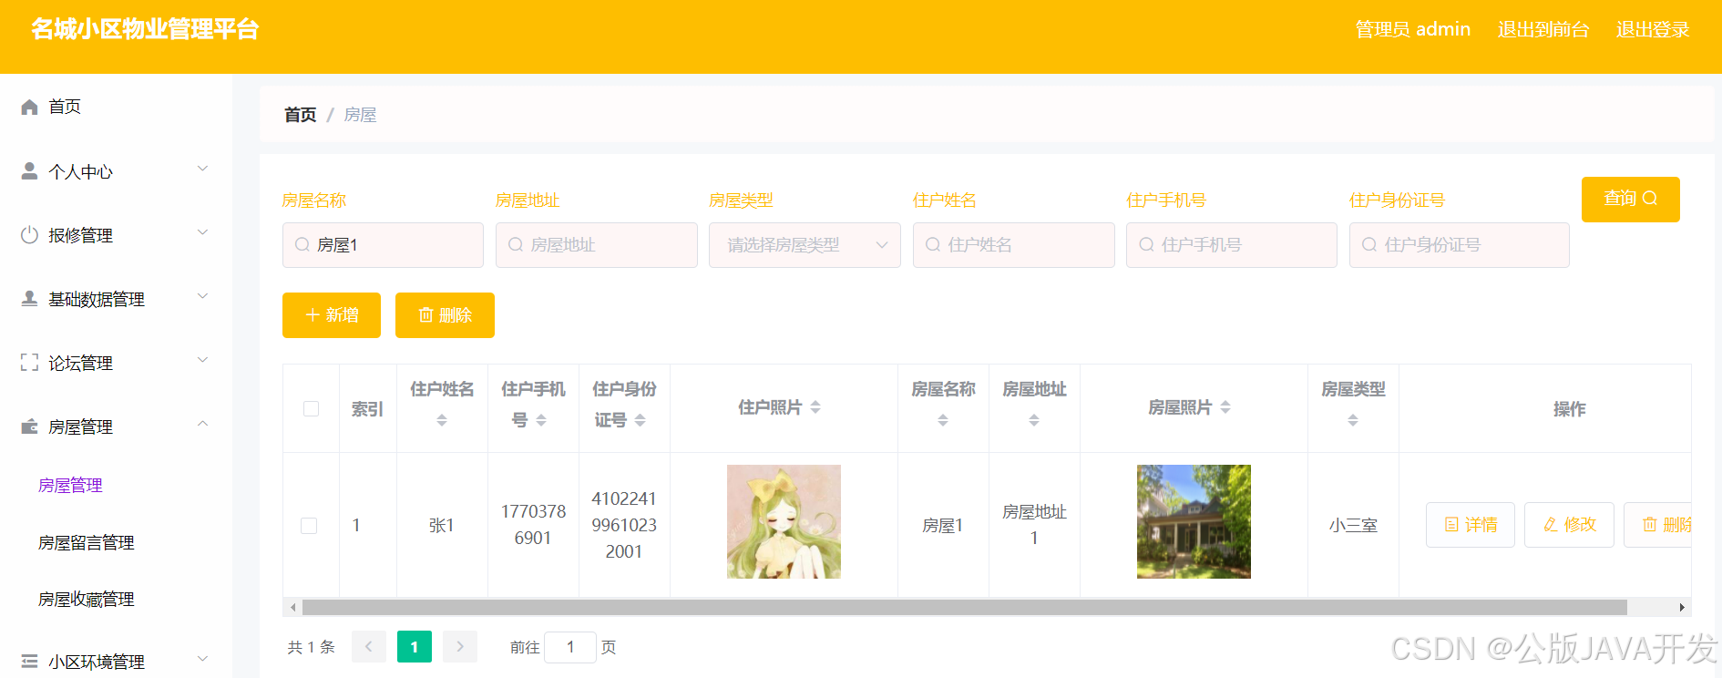Screen dimensions: 1722x678
Task: Tick the select-all checkbox in the table header
Action: tap(311, 408)
